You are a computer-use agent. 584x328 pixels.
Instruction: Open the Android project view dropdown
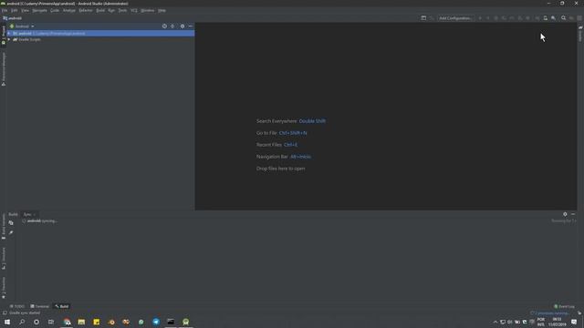click(22, 26)
